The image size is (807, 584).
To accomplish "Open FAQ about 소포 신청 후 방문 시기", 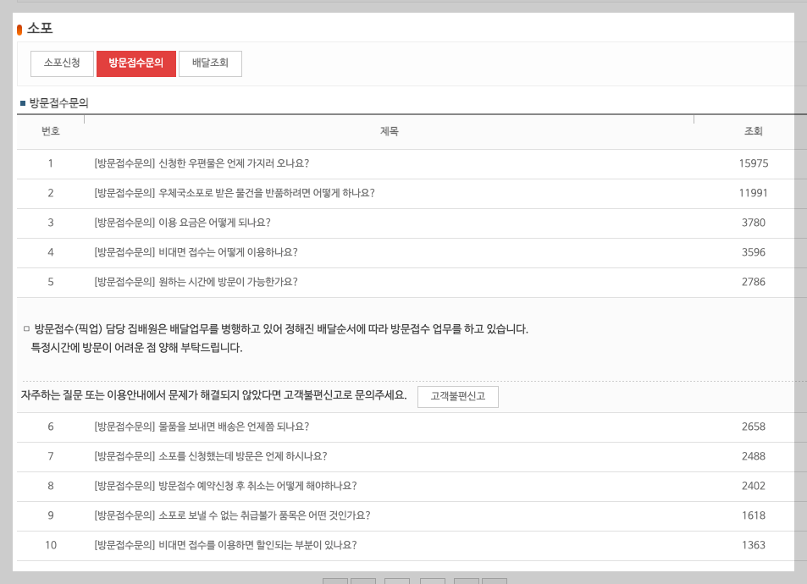I will coord(222,457).
